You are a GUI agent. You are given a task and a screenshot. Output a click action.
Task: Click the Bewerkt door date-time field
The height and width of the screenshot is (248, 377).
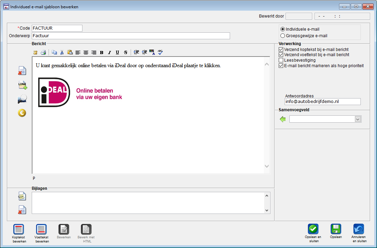[x=343, y=16]
